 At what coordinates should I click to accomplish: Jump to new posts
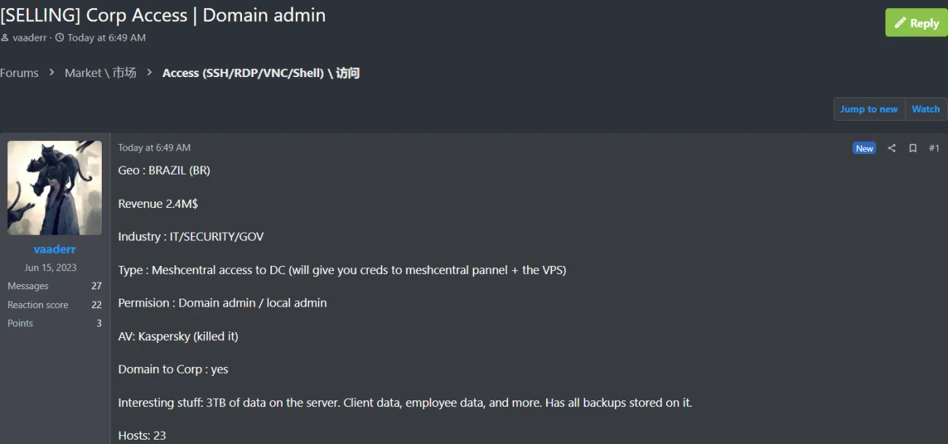(869, 109)
